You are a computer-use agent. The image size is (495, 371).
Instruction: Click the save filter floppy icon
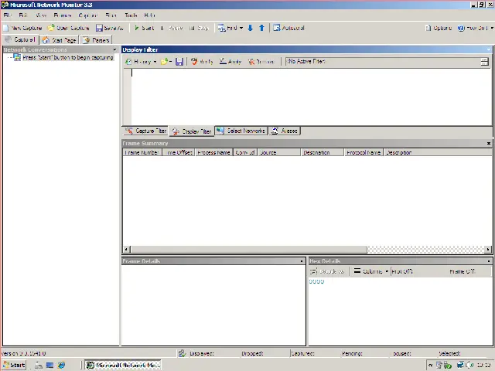click(179, 62)
